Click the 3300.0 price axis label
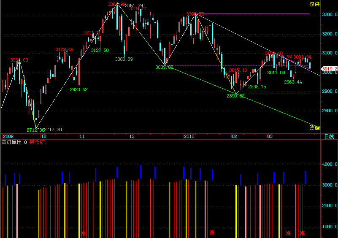Image resolution: width=338 pixels, height=238 pixels. [330, 14]
